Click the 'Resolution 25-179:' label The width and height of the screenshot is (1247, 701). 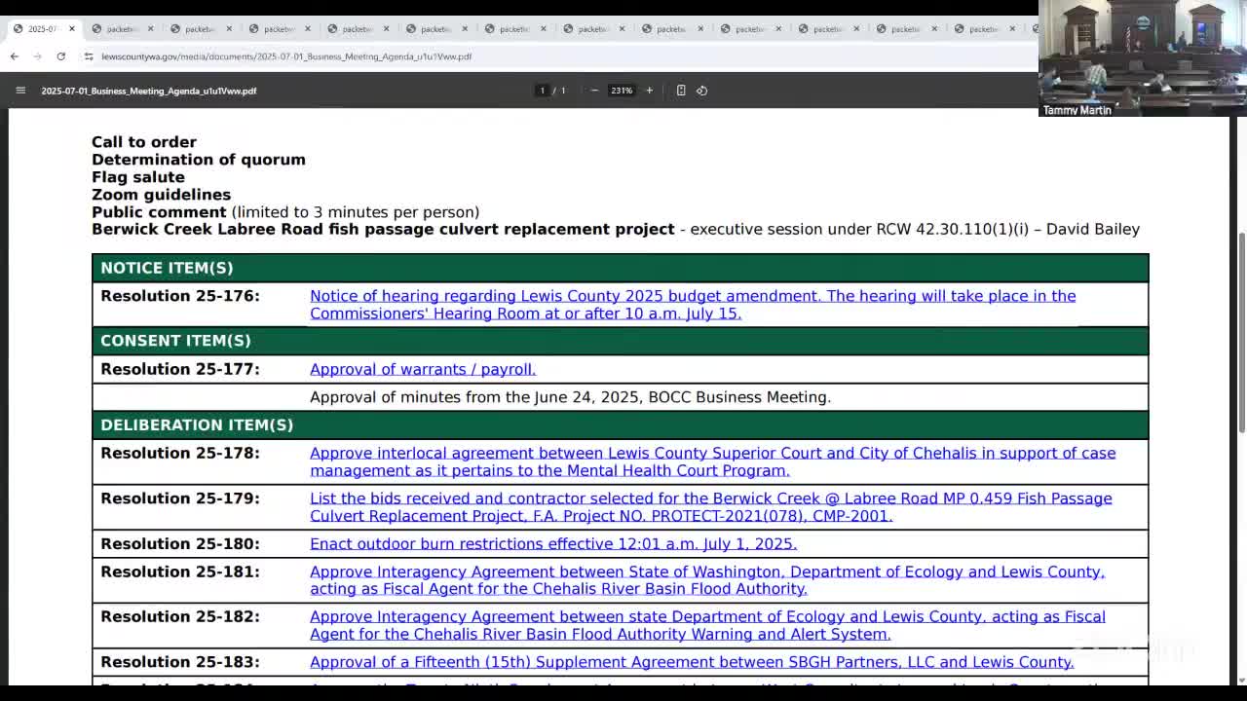pyautogui.click(x=180, y=498)
